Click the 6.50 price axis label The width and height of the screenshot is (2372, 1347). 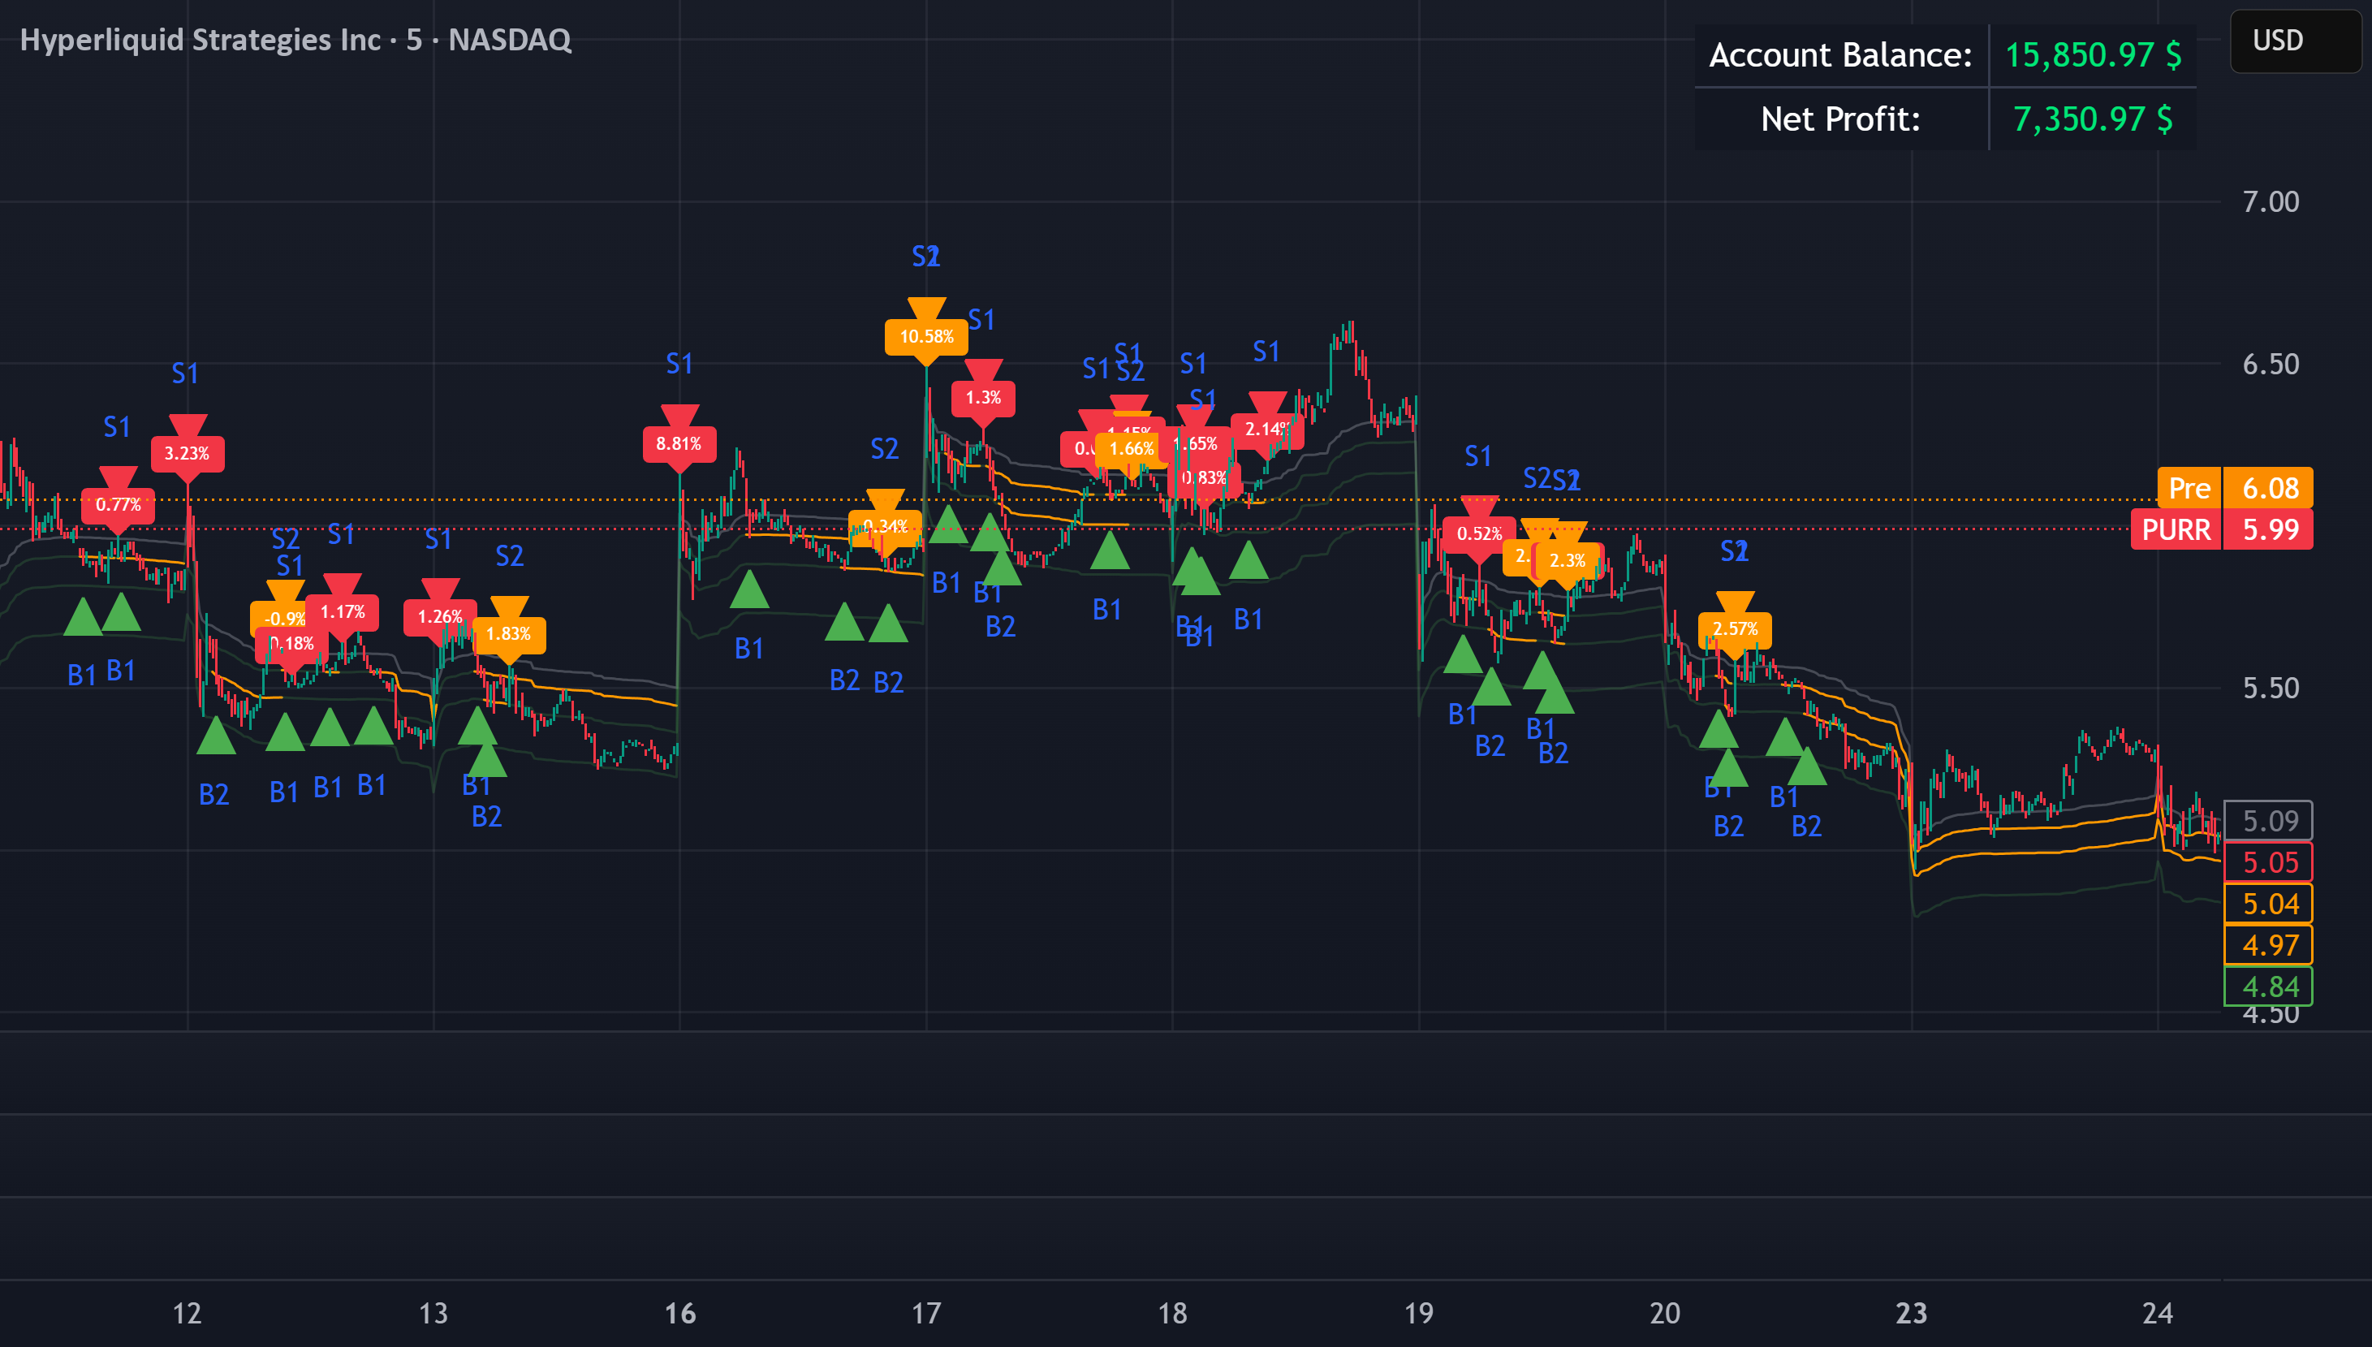pyautogui.click(x=2271, y=365)
